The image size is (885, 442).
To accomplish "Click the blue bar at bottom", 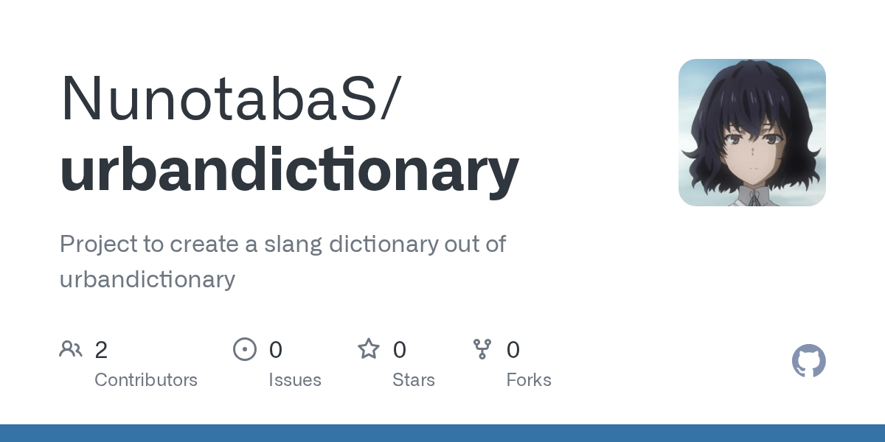I will click(x=442, y=433).
